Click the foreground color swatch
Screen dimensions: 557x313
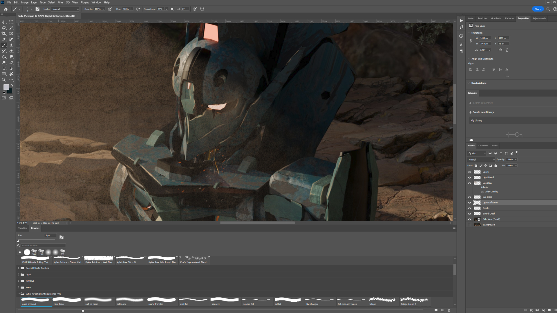6,87
